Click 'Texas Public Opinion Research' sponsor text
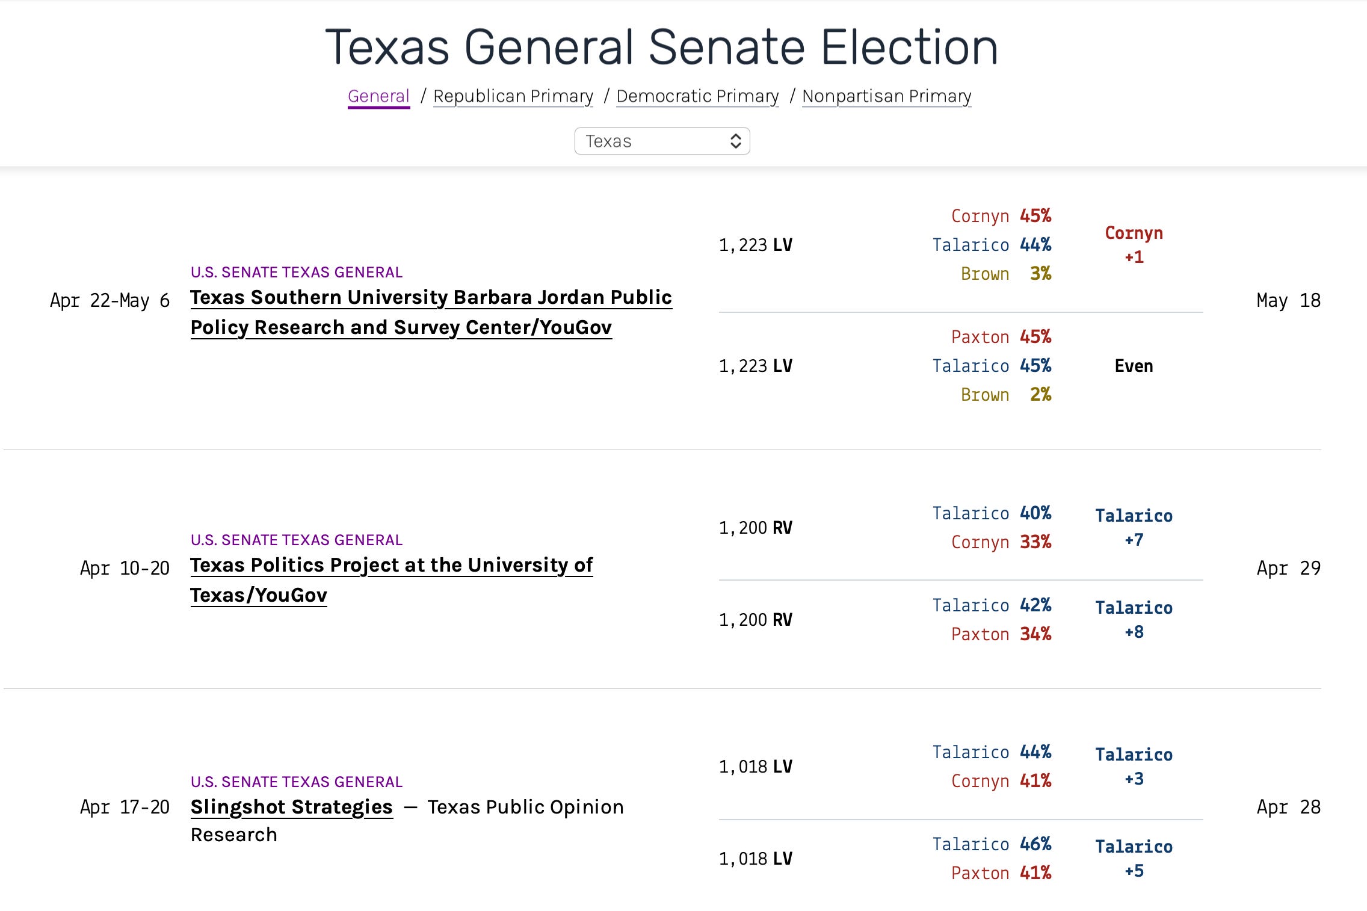 [407, 821]
